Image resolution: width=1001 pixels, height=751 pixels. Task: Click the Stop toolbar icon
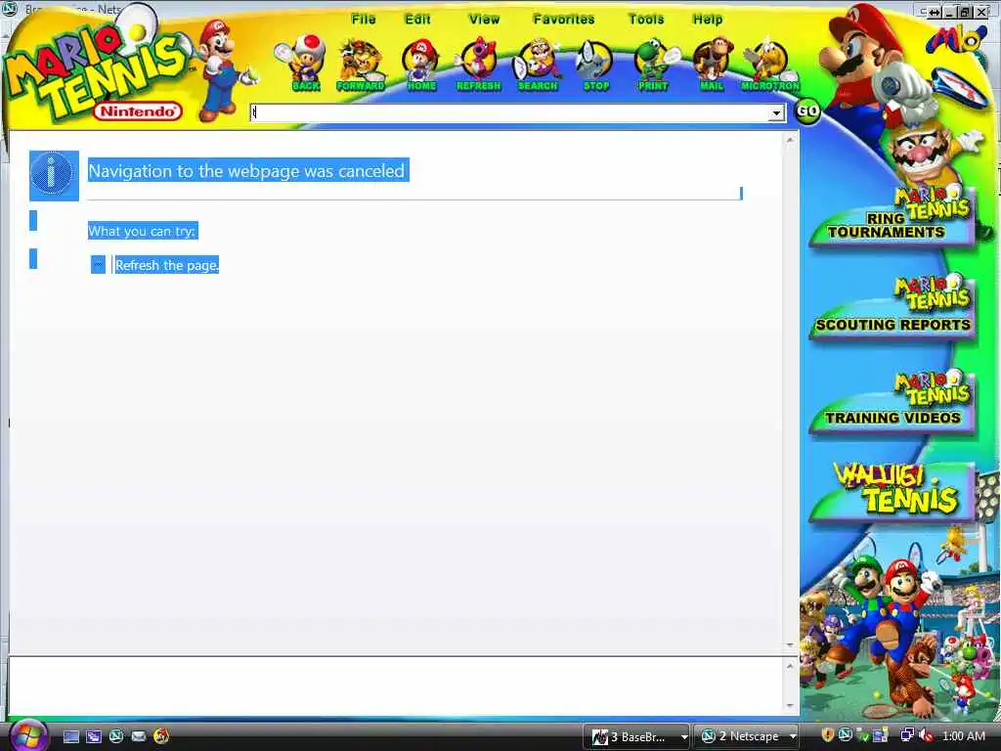595,66
